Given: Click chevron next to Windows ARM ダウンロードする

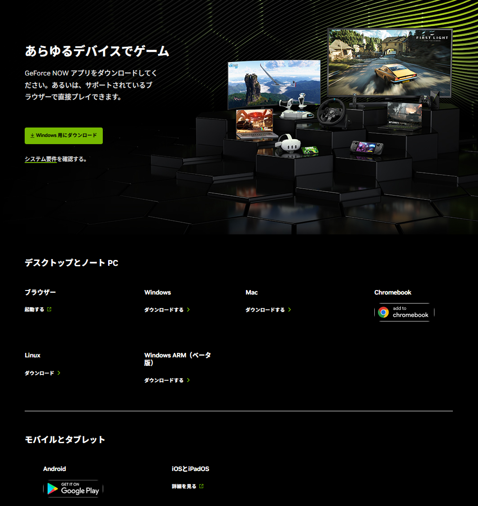Looking at the screenshot, I should coord(189,380).
